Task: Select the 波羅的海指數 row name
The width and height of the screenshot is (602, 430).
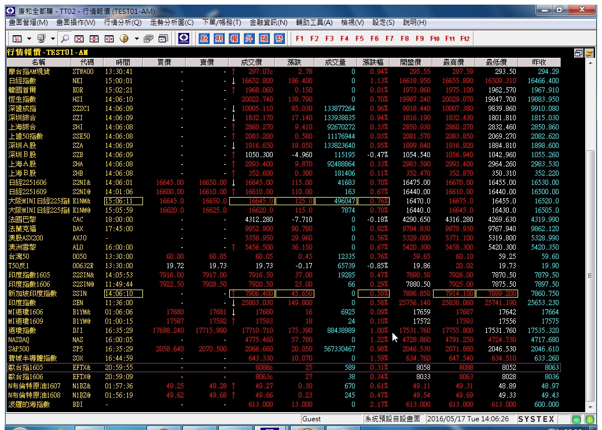Action: [x=29, y=405]
